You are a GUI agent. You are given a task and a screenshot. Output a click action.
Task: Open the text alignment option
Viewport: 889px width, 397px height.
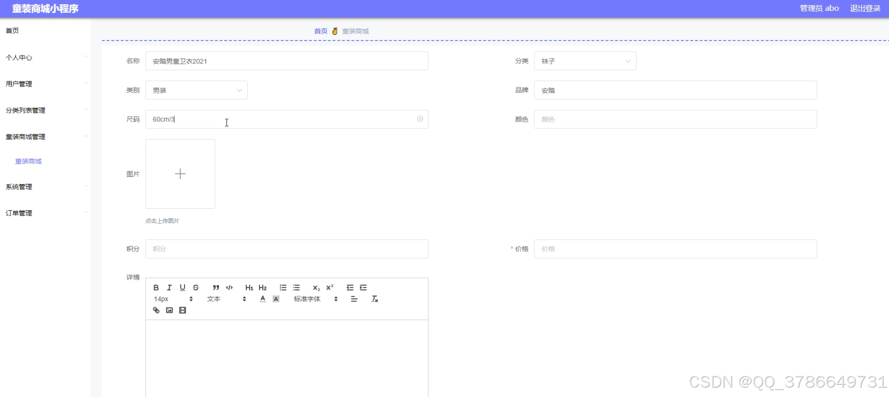click(x=354, y=299)
